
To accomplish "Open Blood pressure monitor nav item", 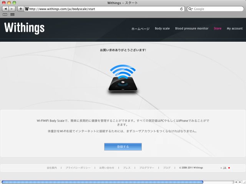I will click(x=192, y=28).
